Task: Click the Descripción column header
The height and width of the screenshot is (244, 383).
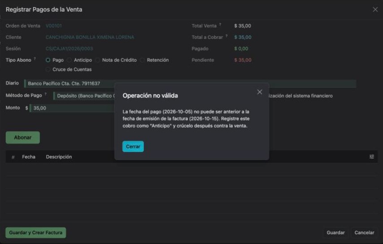Action: pyautogui.click(x=59, y=157)
